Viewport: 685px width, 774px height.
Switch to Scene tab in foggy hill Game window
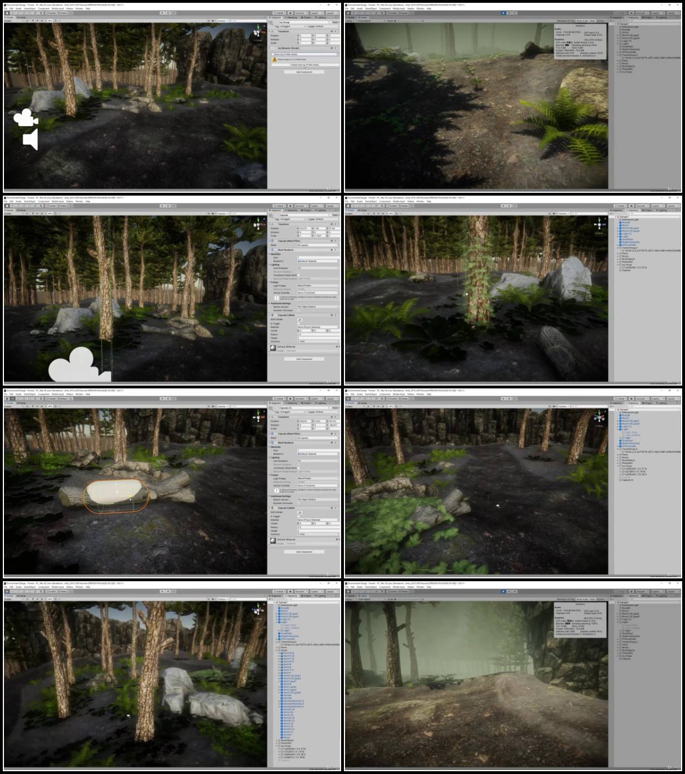(x=350, y=596)
